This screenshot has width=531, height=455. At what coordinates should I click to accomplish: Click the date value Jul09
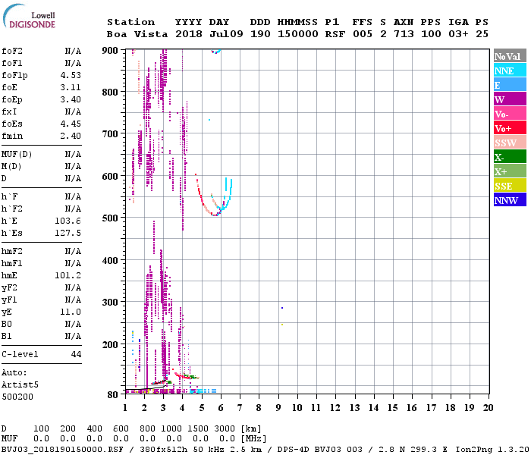point(226,34)
